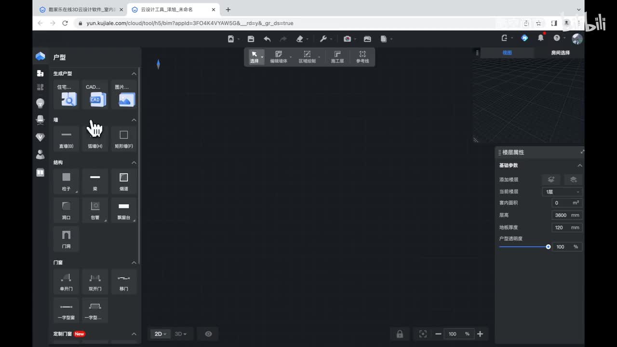Image resolution: width=617 pixels, height=347 pixels.
Task: Click the 层高 3600 input field
Action: 567,215
